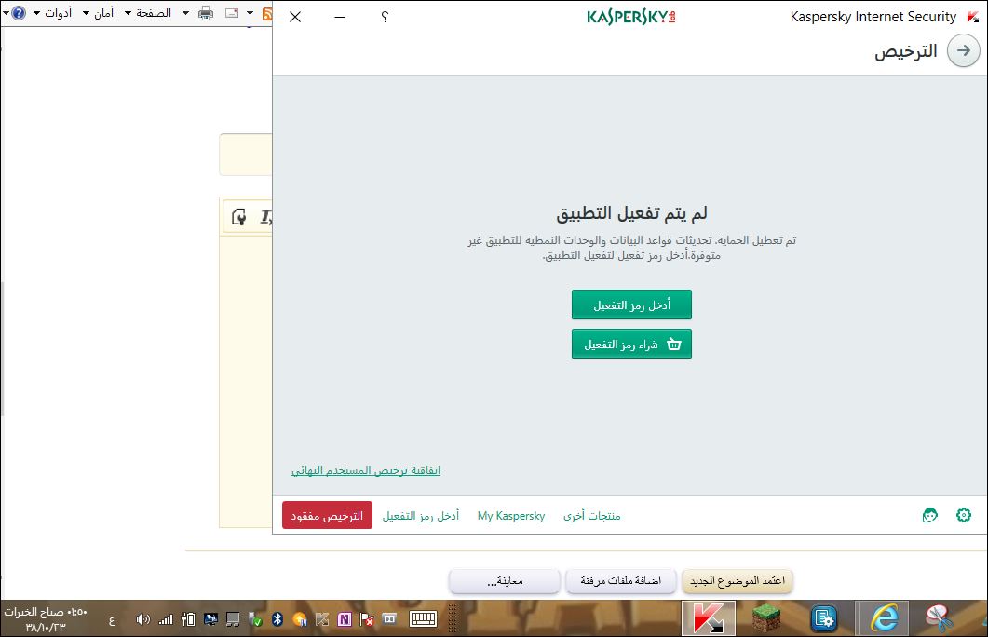Click the question mark help icon in Kaspersky
This screenshot has width=988, height=637.
[x=385, y=17]
